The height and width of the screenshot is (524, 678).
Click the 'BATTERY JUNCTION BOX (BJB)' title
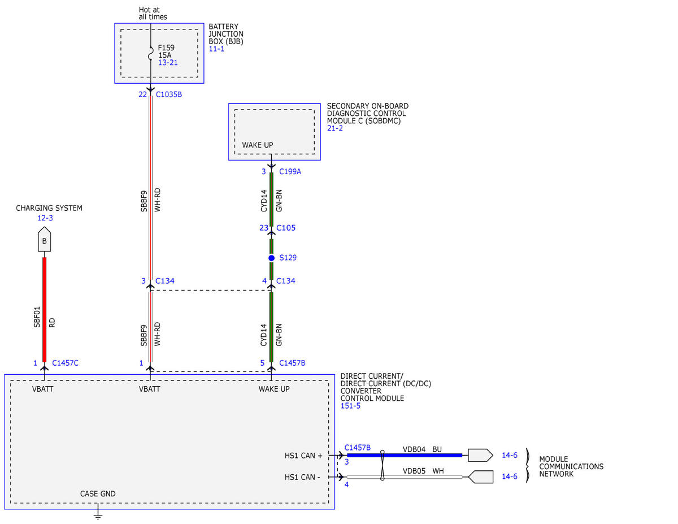(x=226, y=34)
